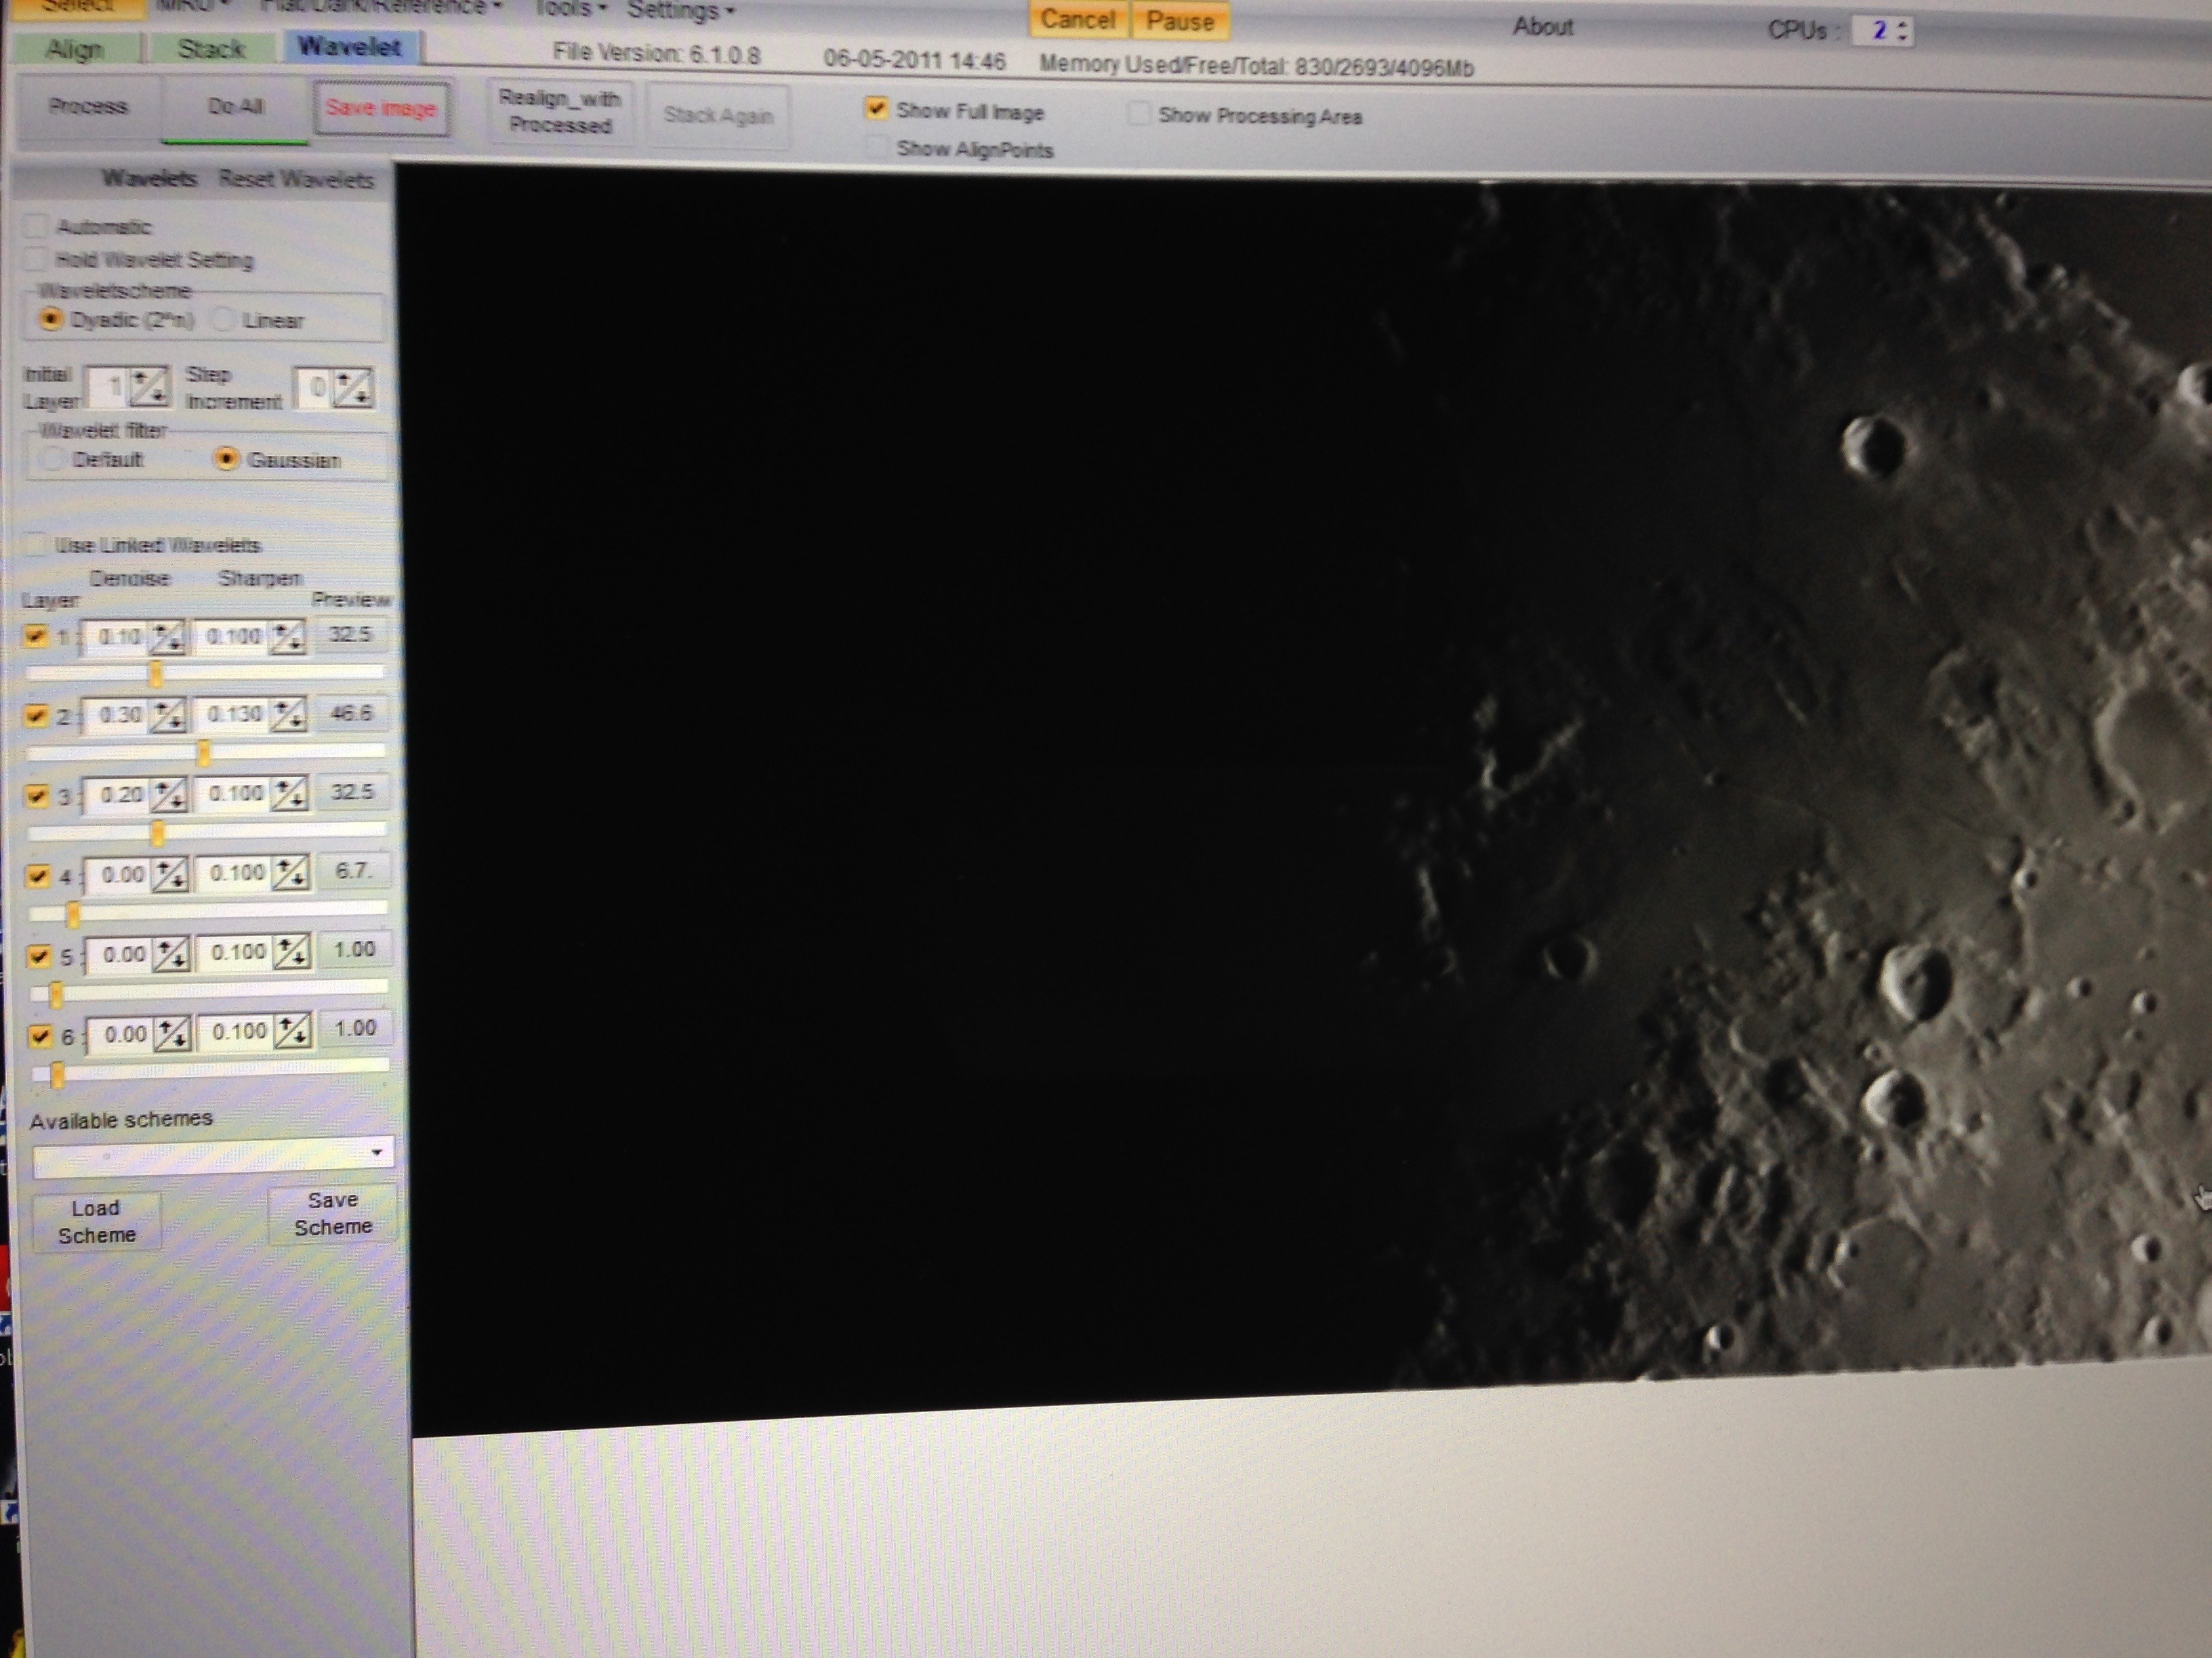Disable the Show Full Image checkbox
The image size is (2212, 1658).
coord(876,109)
